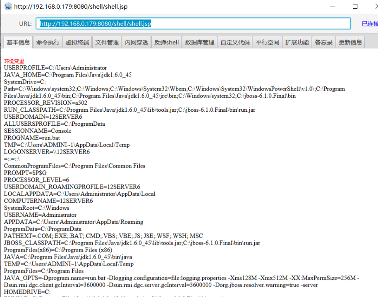
Task: Select the 自定义代码 tab
Action: pos(235,42)
